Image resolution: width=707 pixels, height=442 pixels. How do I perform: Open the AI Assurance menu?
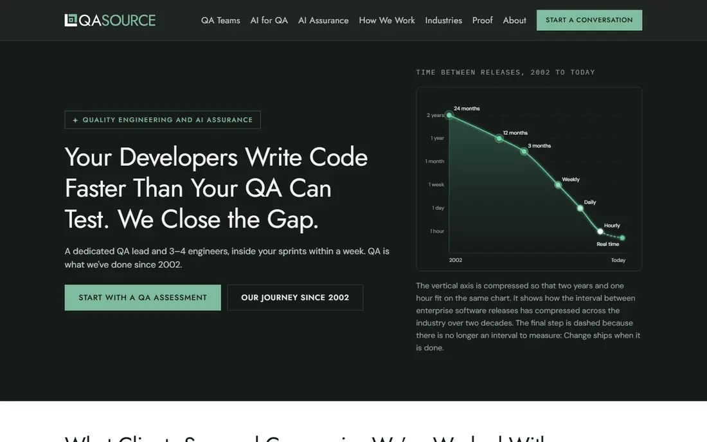pos(323,21)
